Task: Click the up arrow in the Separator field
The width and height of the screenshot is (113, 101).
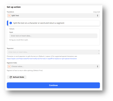Action: [x=99, y=51]
